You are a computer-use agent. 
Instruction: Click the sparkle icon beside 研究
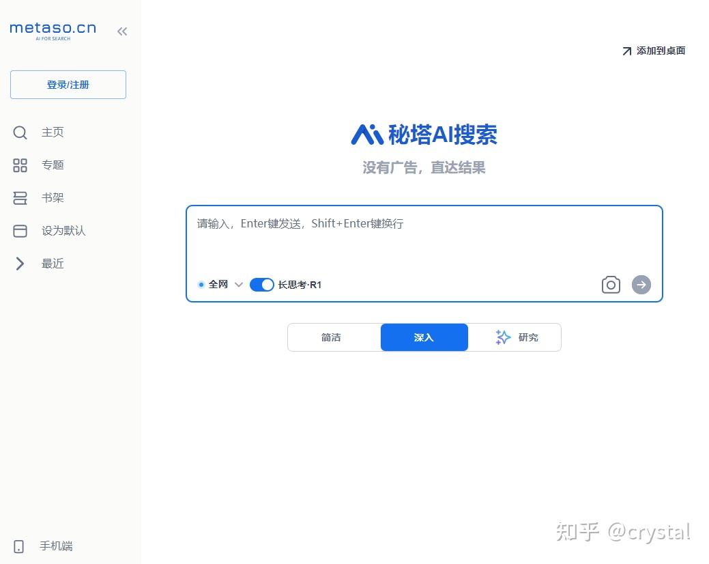pos(503,337)
